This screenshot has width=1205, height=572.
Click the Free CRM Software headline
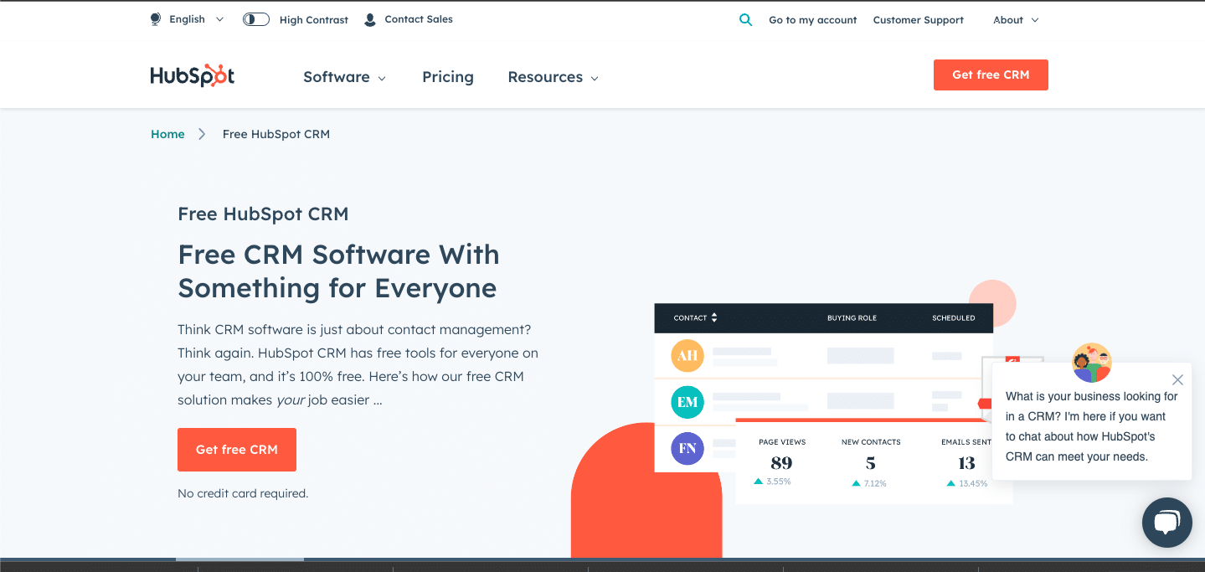pos(338,271)
